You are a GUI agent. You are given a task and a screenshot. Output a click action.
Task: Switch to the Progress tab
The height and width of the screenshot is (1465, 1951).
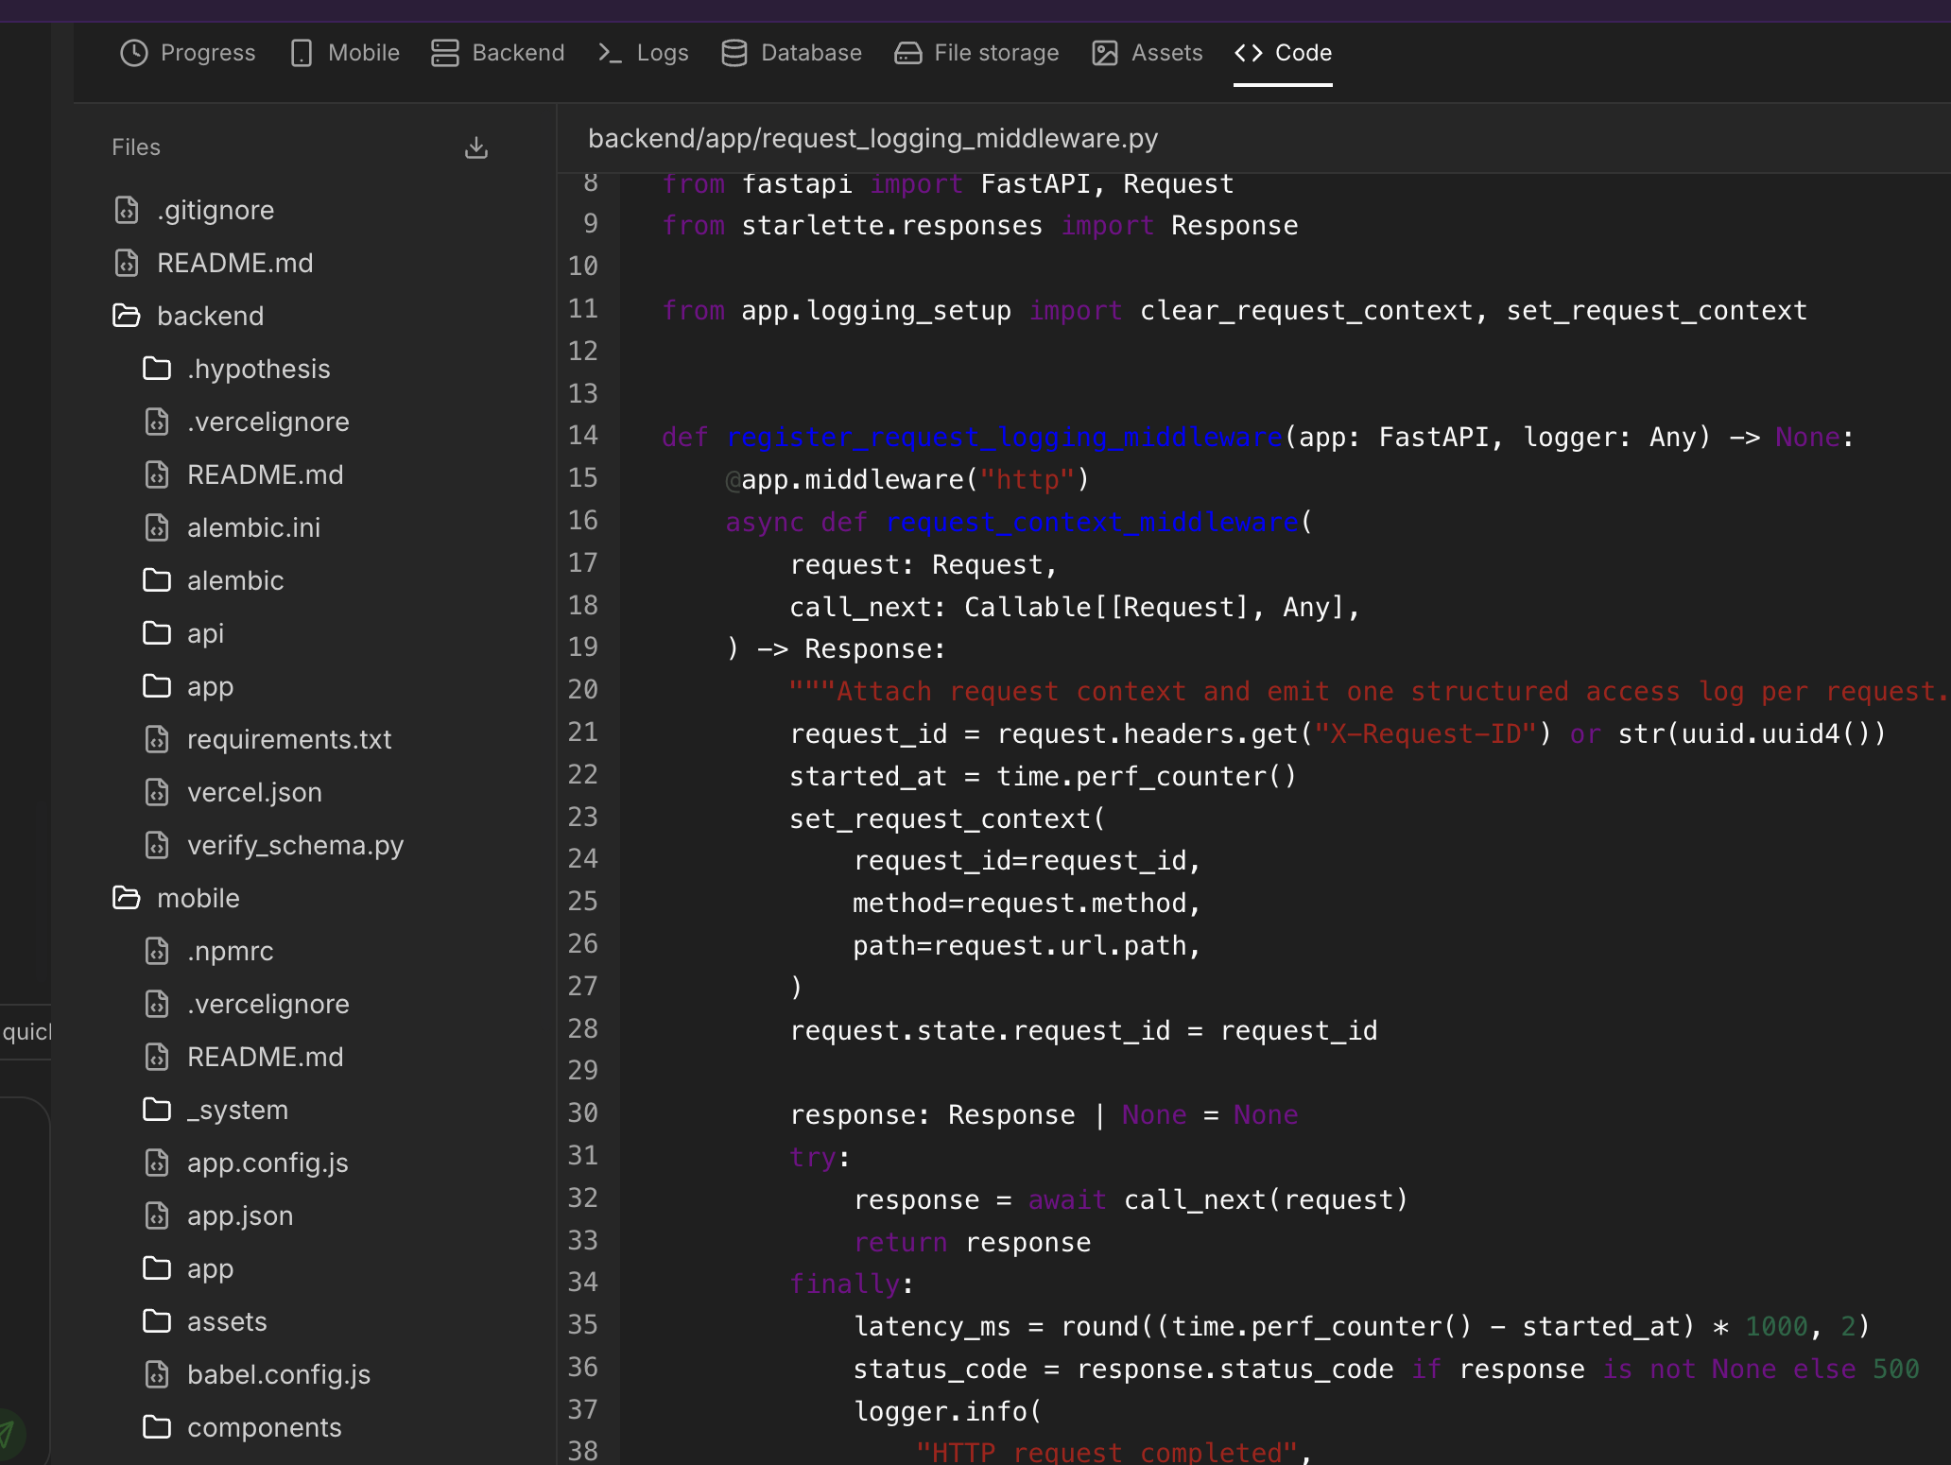[x=187, y=53]
